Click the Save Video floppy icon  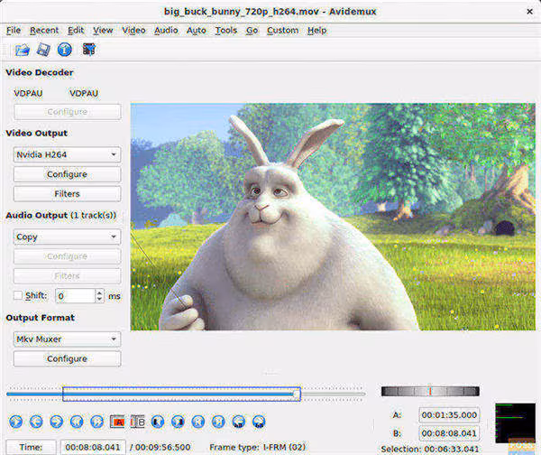pos(43,50)
